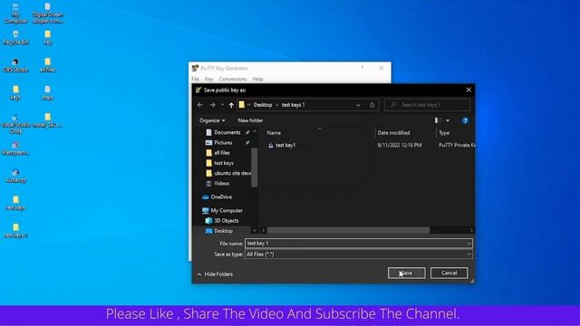The image size is (580, 326).
Task: Click the horizontal scrollbar in file list
Action: (348, 230)
